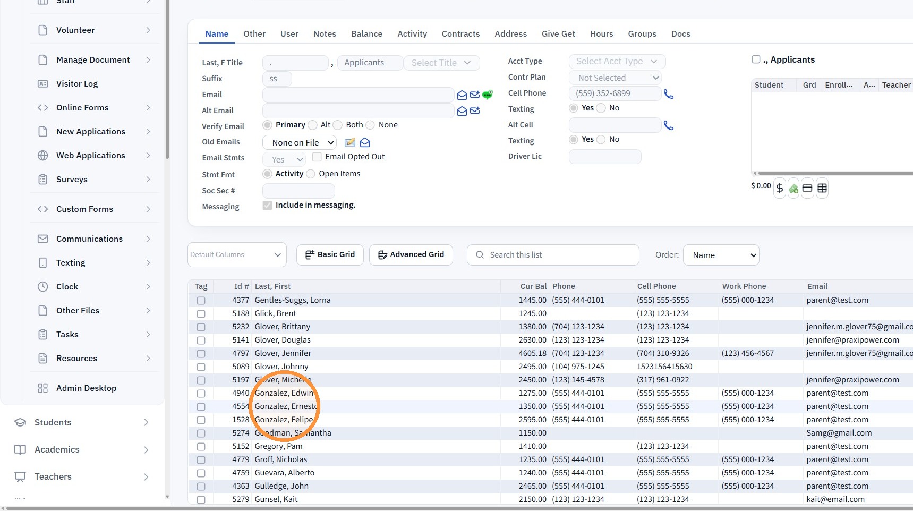
Task: Click the Teachers board icon
Action: 20,476
